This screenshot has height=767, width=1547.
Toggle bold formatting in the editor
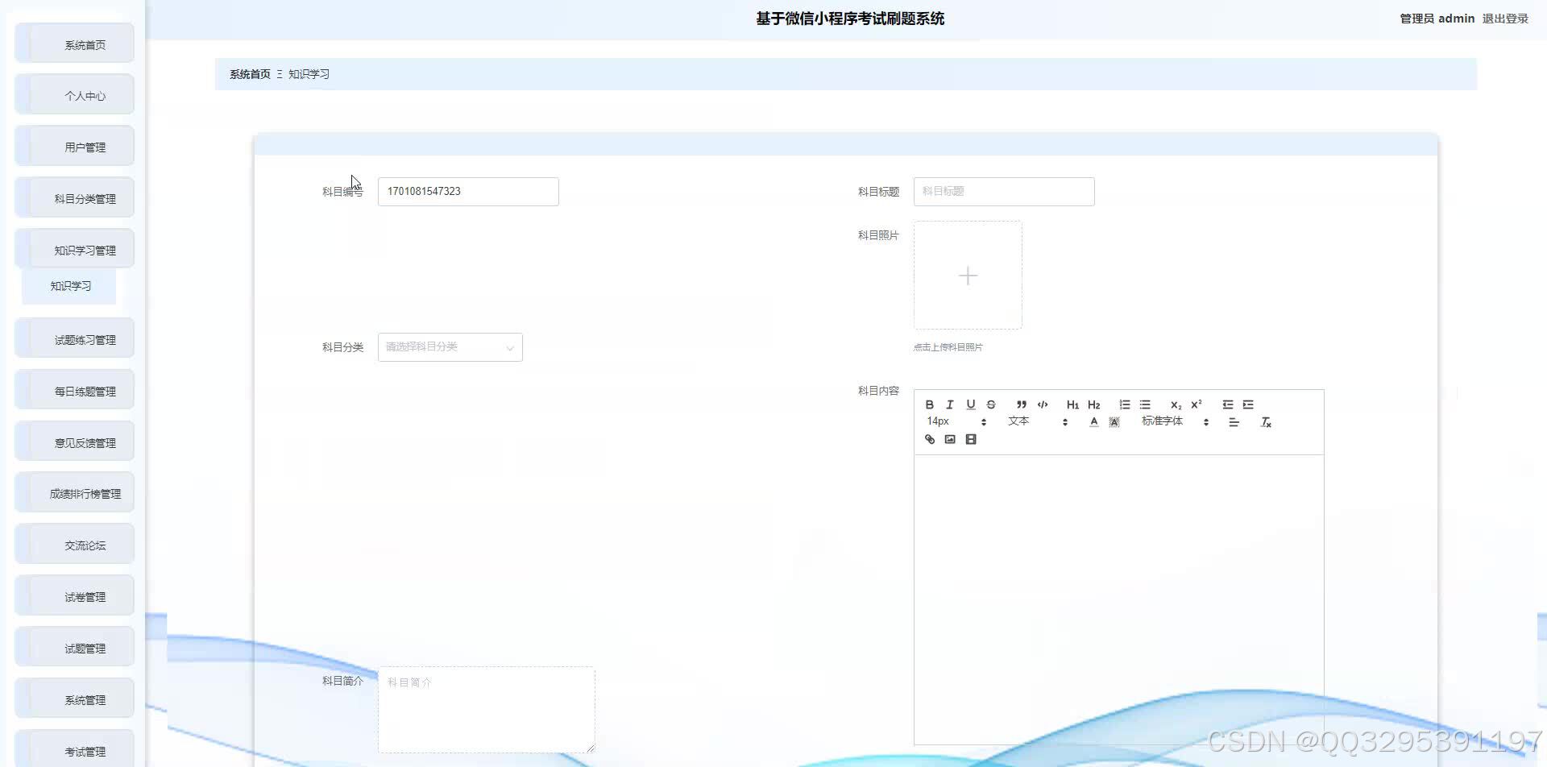929,404
